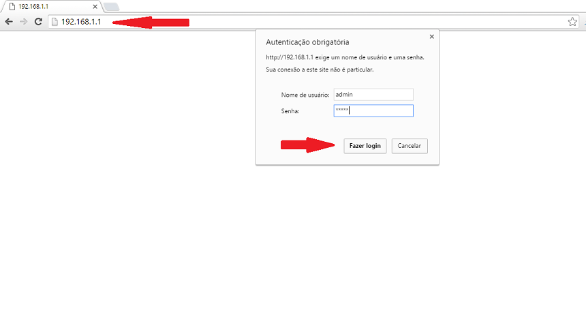Viewport: 586px width, 317px height.
Task: Close the 192.168.1.1 browser tab
Action: [x=94, y=6]
